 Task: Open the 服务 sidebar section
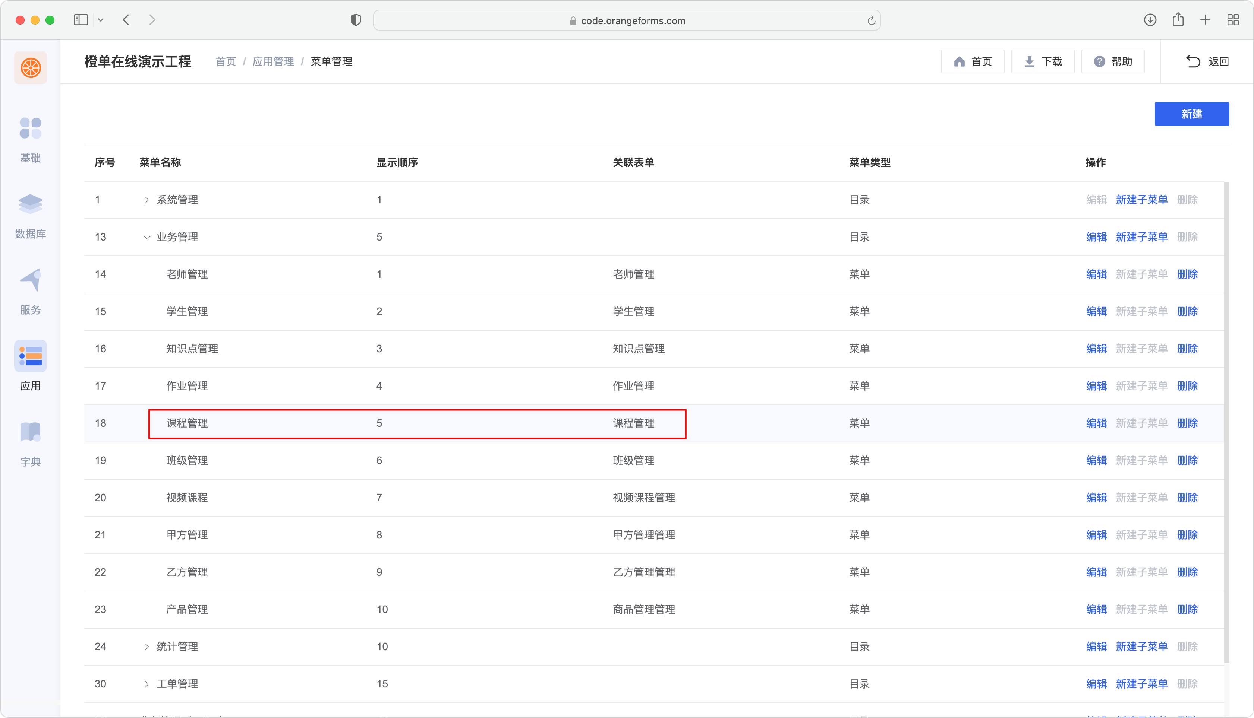[x=30, y=292]
